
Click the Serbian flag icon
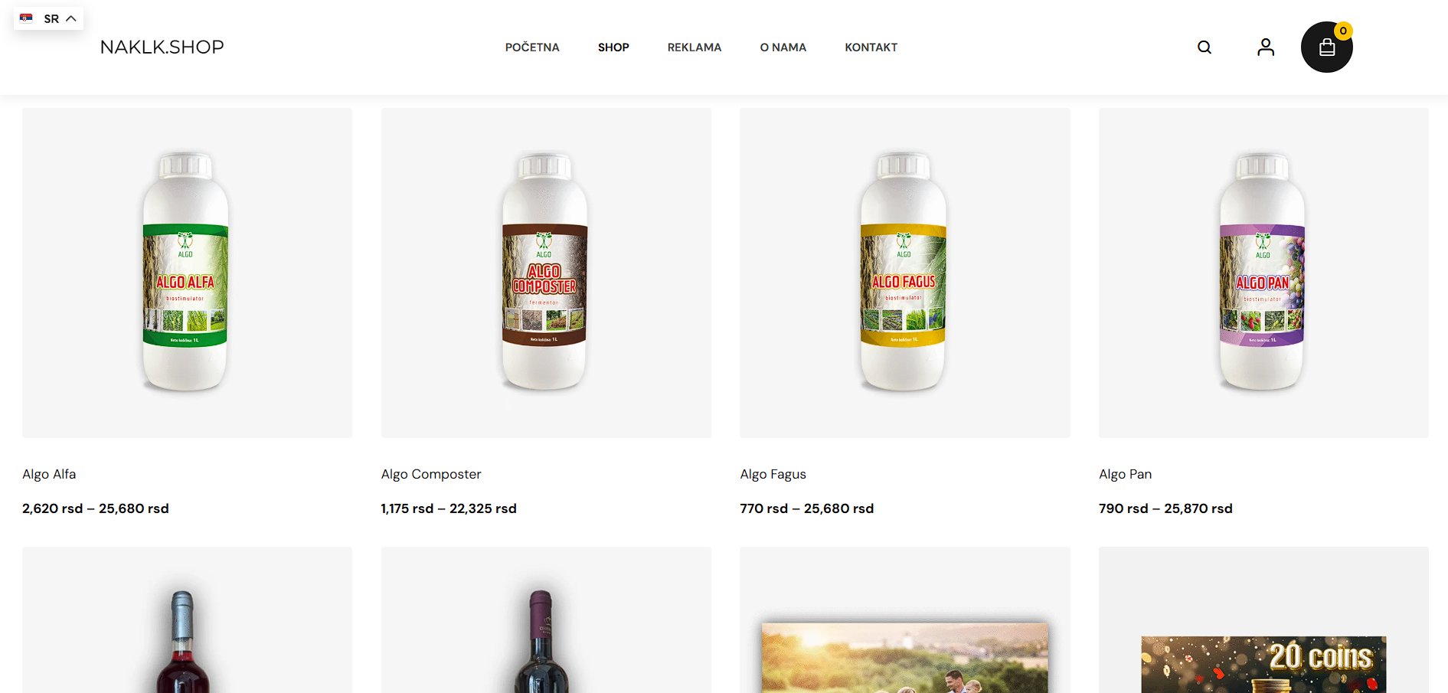click(26, 18)
